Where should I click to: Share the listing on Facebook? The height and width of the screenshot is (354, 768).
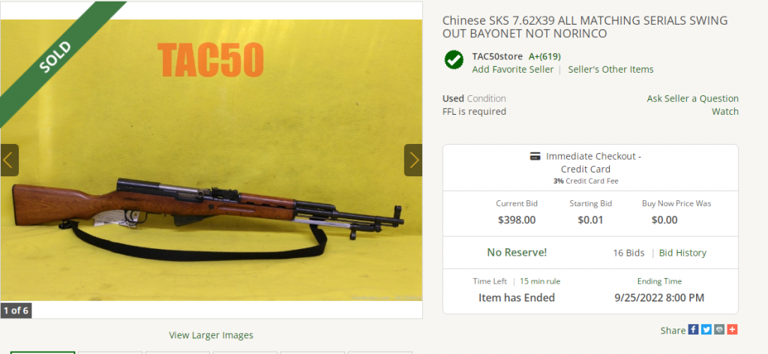tap(693, 329)
